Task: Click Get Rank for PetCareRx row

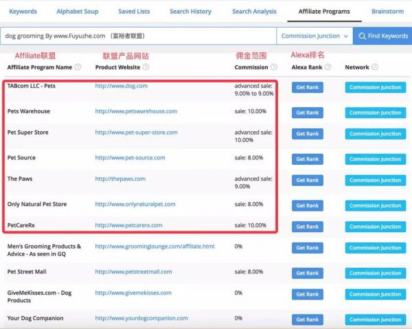Action: [307, 226]
